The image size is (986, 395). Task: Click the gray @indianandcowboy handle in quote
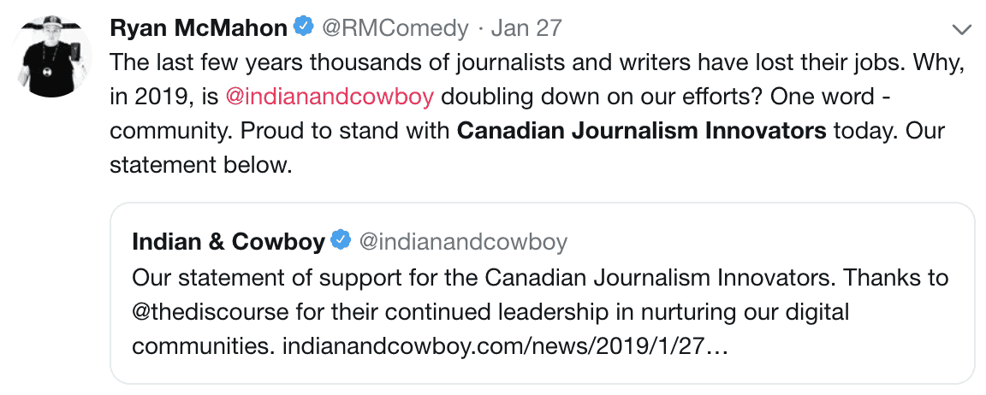click(462, 242)
